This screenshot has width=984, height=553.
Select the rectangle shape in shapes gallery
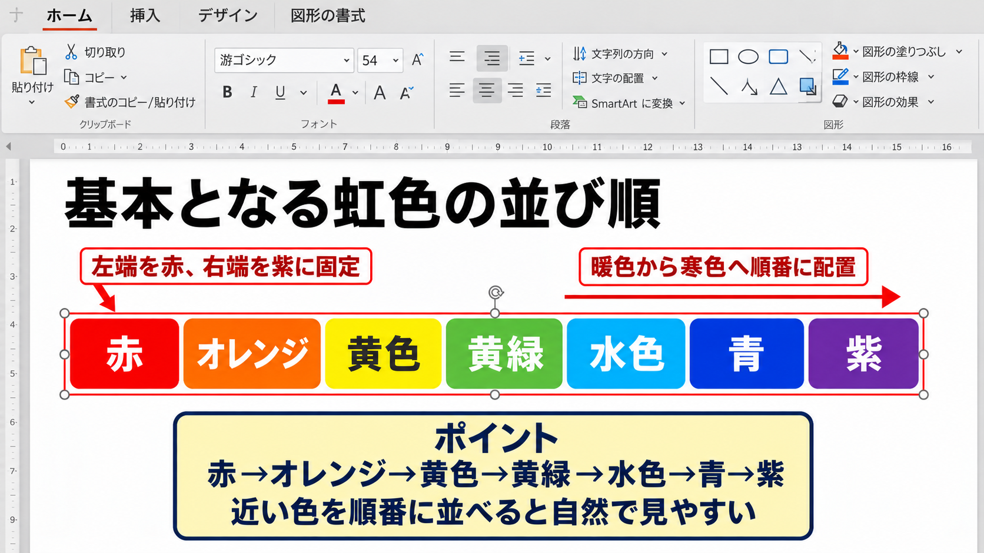[x=719, y=57]
